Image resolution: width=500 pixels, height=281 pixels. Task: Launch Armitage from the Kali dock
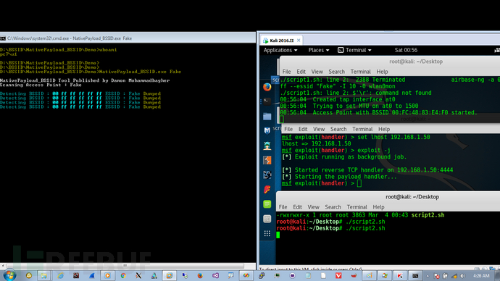(x=267, y=146)
